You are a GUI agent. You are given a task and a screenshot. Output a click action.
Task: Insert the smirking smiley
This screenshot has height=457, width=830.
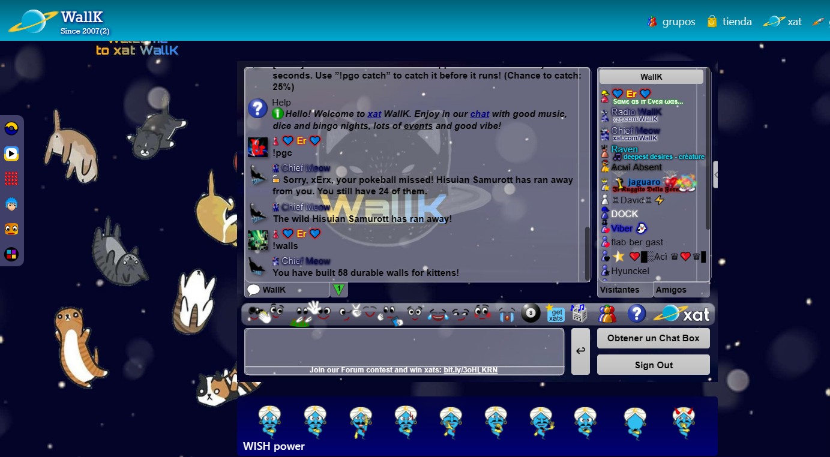460,314
